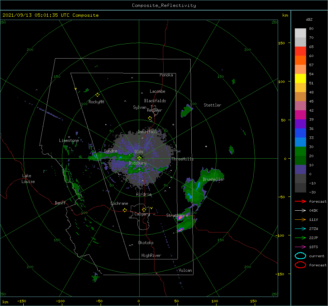The width and height of the screenshot is (328, 306).
Task: Click the orange 111V arrow icon
Action: point(300,219)
